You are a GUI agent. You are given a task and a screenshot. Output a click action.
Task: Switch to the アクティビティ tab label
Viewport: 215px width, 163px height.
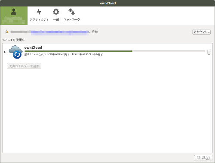coord(39,20)
